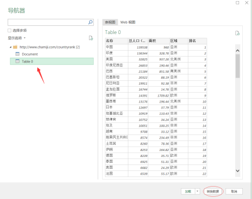
Task: Switch to the 表视图 tab
Action: click(110, 22)
